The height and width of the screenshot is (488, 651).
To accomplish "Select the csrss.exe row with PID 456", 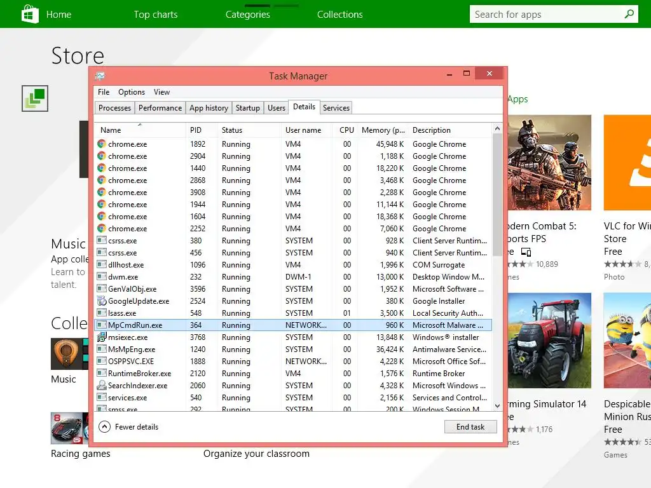I will (293, 253).
